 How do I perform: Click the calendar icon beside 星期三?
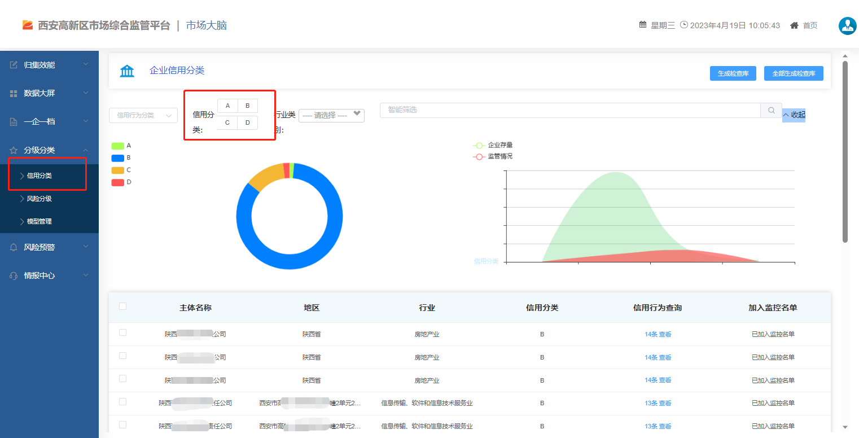643,25
